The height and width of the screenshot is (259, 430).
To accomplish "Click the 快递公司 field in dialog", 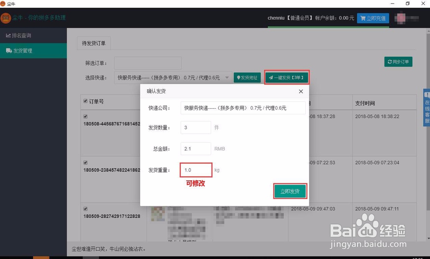I will [x=243, y=108].
